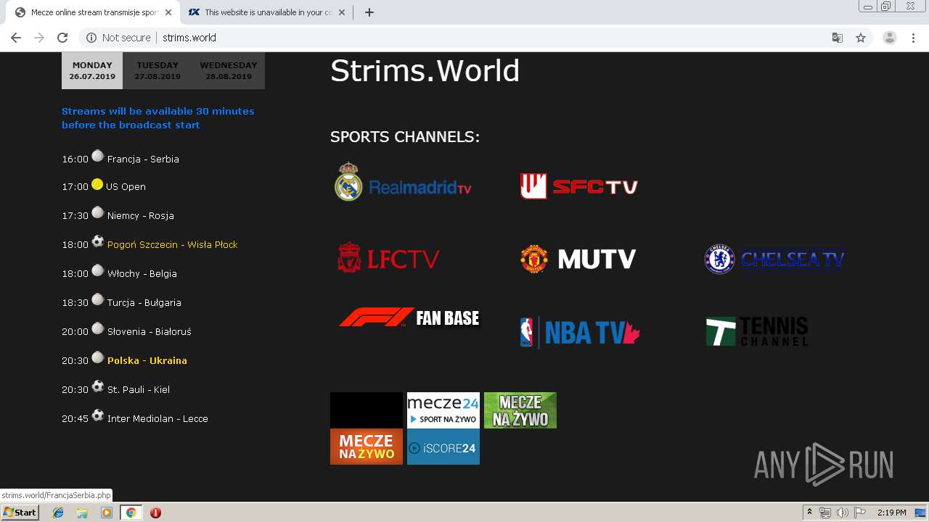Viewport: 929px width, 522px height.
Task: Select the Monday 26.07.2019 schedule tab
Action: coord(92,70)
